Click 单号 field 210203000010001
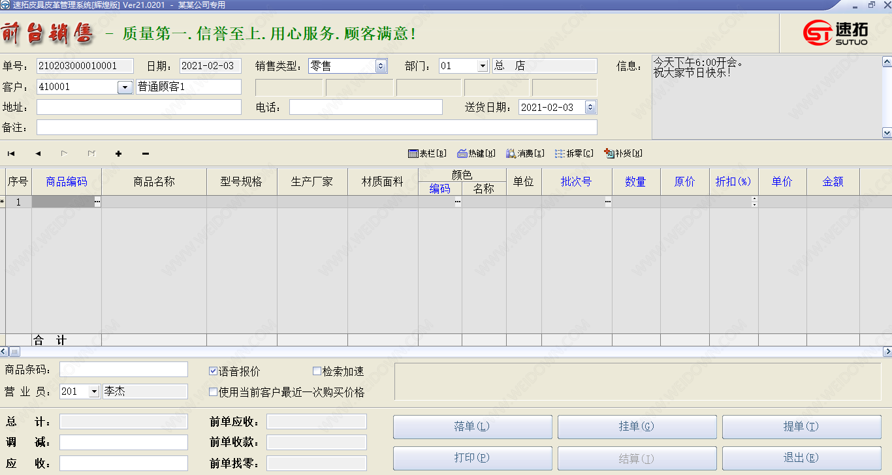892x475 pixels. tap(85, 66)
